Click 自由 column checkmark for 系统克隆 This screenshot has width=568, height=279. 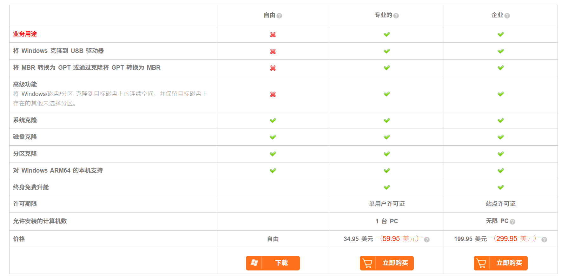(273, 120)
